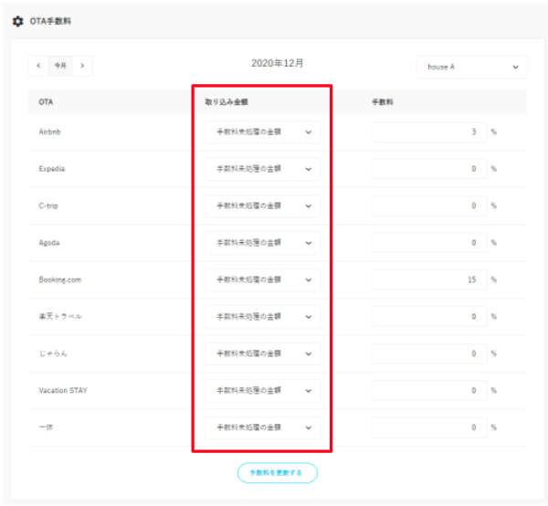Open C-trip 取り込み金額 dropdown

point(262,206)
